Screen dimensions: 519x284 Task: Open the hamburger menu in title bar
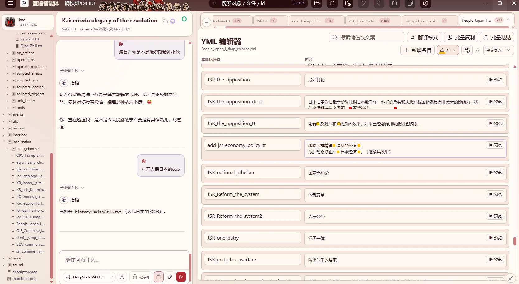(x=10, y=3)
